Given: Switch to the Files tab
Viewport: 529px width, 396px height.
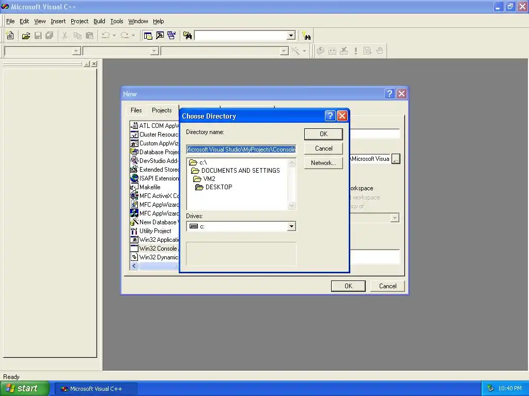Looking at the screenshot, I should [136, 110].
